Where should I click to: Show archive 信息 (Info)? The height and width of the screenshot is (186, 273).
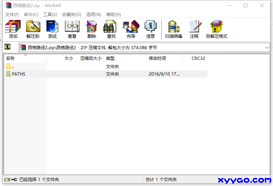(x=151, y=29)
